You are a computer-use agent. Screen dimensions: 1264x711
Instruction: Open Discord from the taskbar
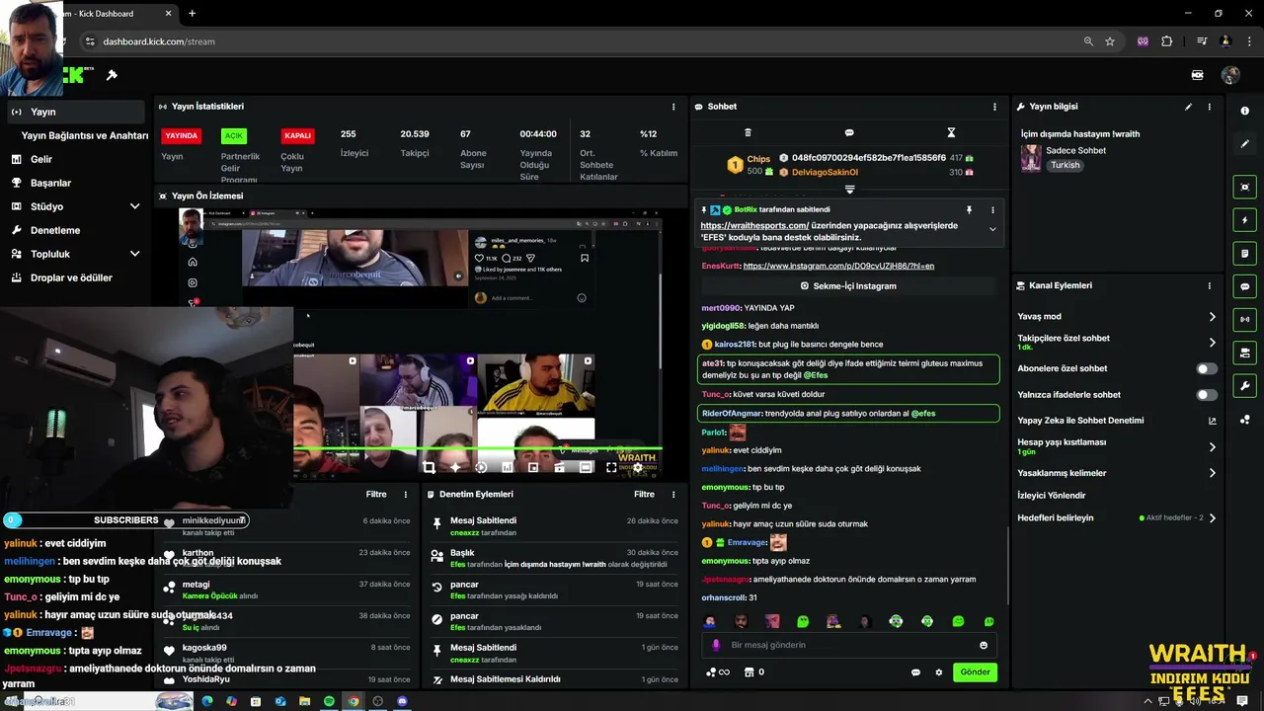(402, 701)
